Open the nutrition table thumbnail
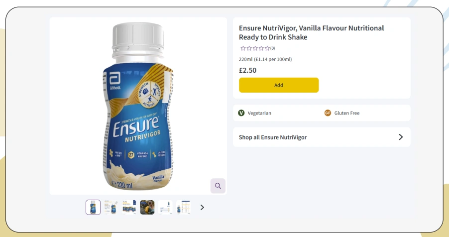 183,207
